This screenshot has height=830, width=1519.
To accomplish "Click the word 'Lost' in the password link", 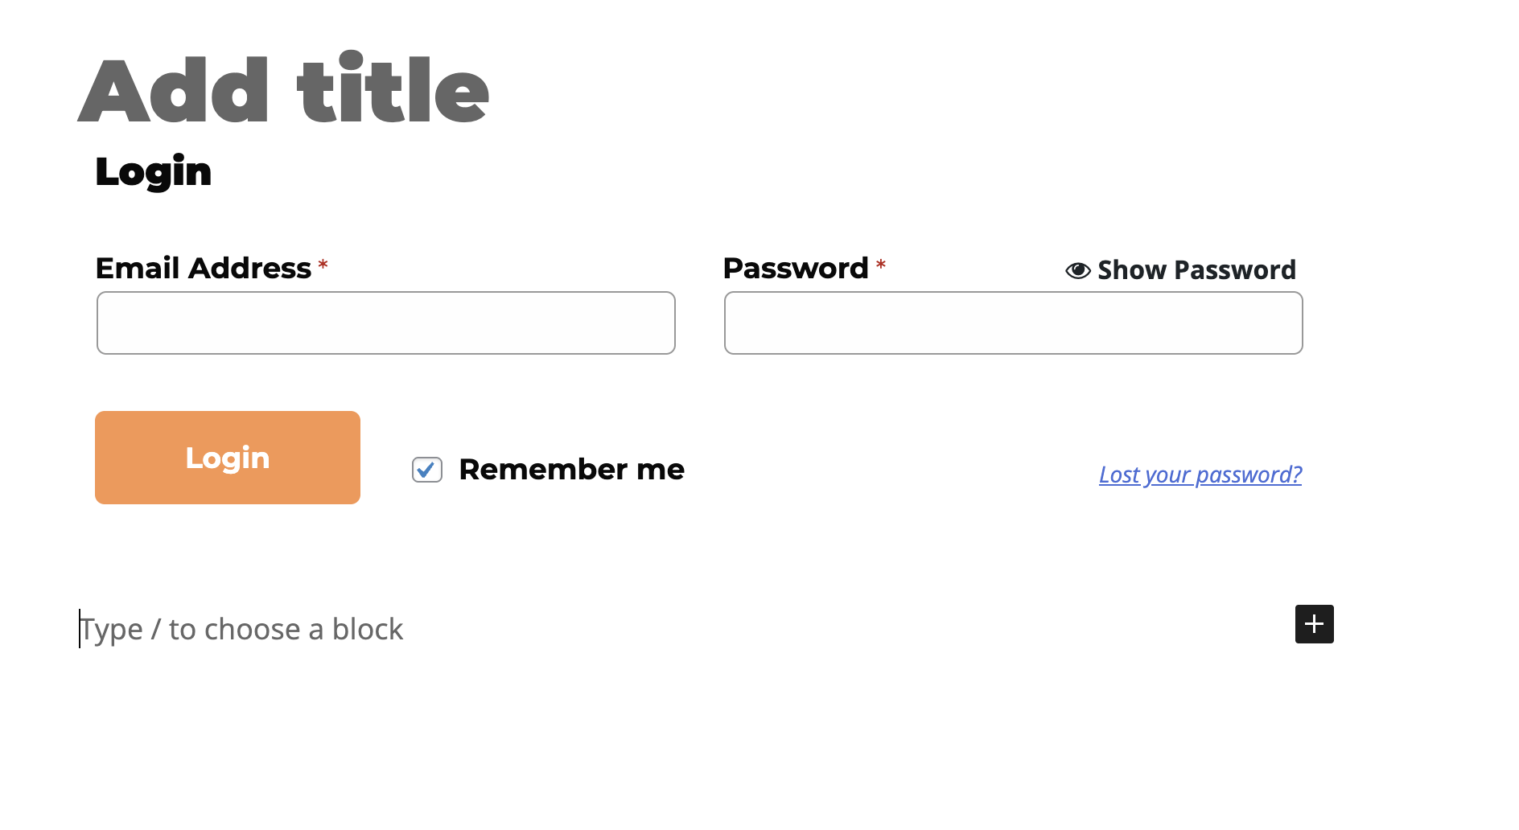I will [1118, 475].
